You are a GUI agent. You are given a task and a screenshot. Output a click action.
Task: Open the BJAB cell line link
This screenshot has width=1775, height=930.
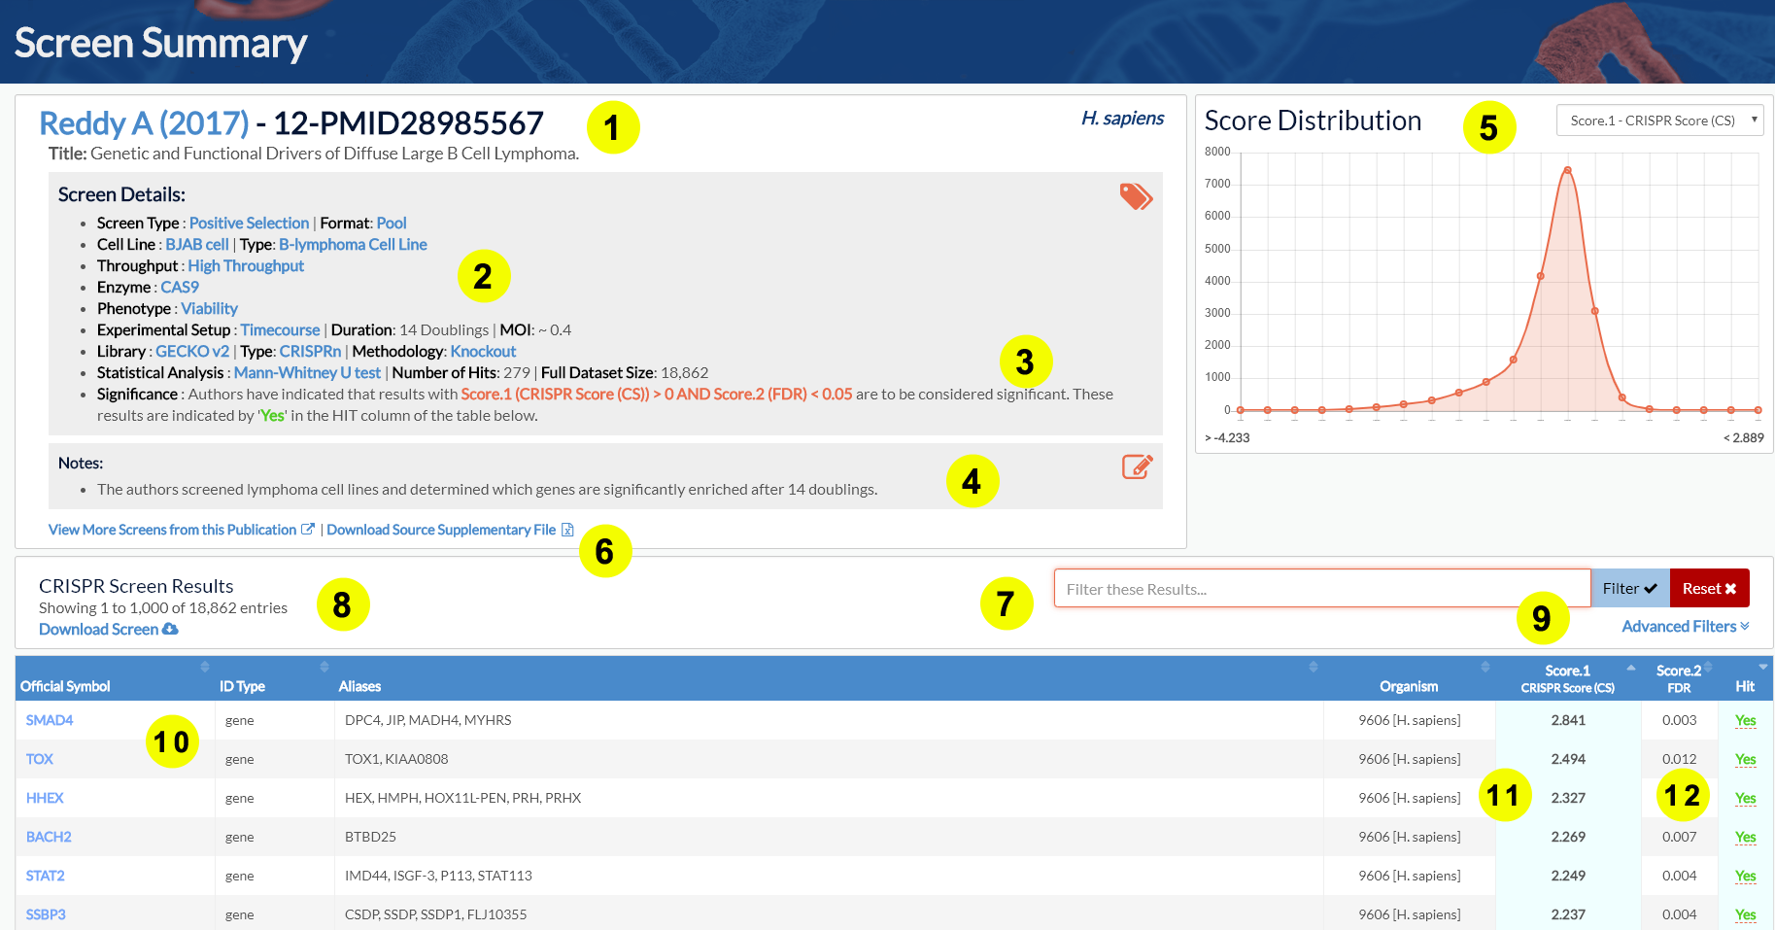tap(197, 245)
